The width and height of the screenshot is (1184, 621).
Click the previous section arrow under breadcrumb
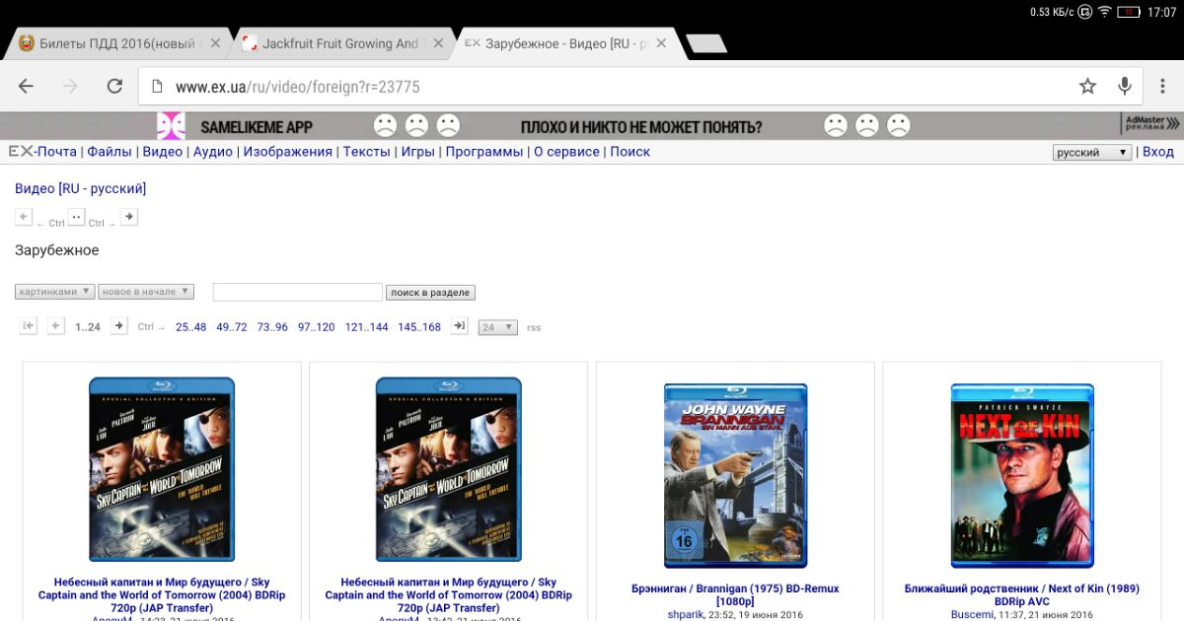click(x=24, y=217)
